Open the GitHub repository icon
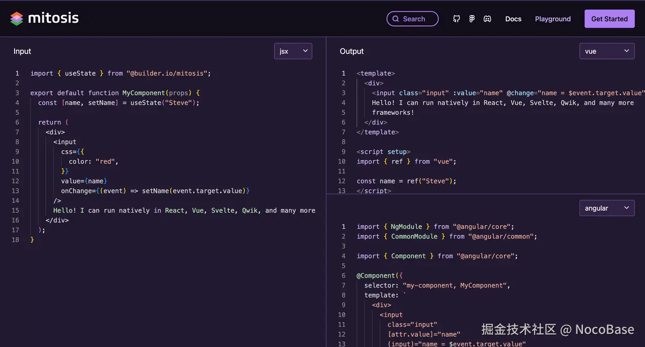 (x=457, y=19)
